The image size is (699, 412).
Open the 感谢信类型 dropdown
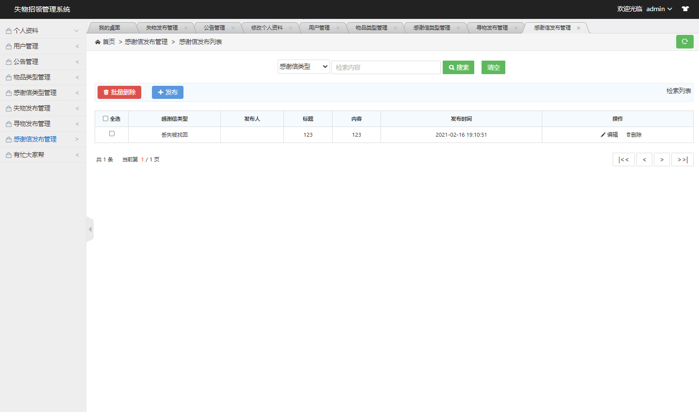(x=303, y=67)
